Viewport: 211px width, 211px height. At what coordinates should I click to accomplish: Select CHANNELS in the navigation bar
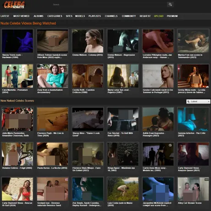pyautogui.click(x=111, y=16)
